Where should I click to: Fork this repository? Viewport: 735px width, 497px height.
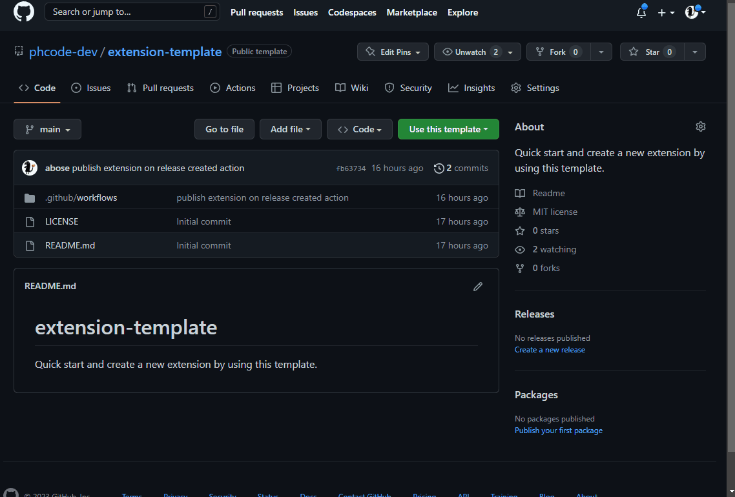[558, 52]
